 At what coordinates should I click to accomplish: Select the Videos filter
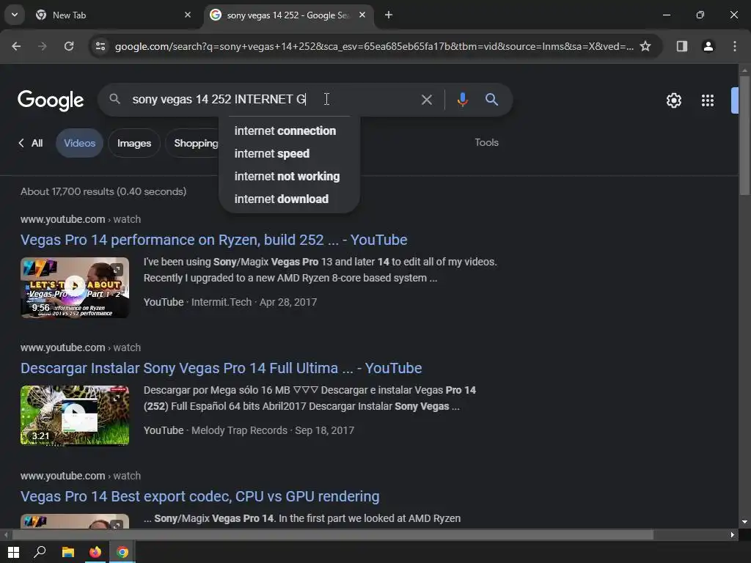79,143
